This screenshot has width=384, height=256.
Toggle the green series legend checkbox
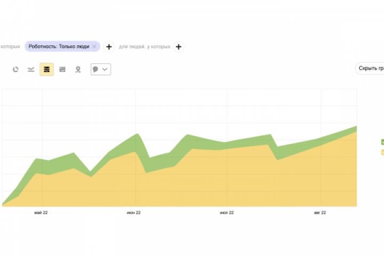[x=382, y=142]
